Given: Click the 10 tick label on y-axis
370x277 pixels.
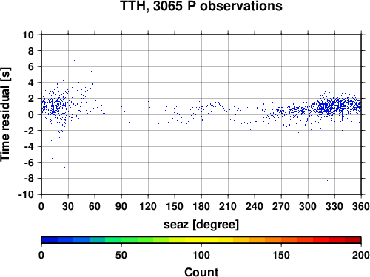Looking at the screenshot, I should (28, 35).
